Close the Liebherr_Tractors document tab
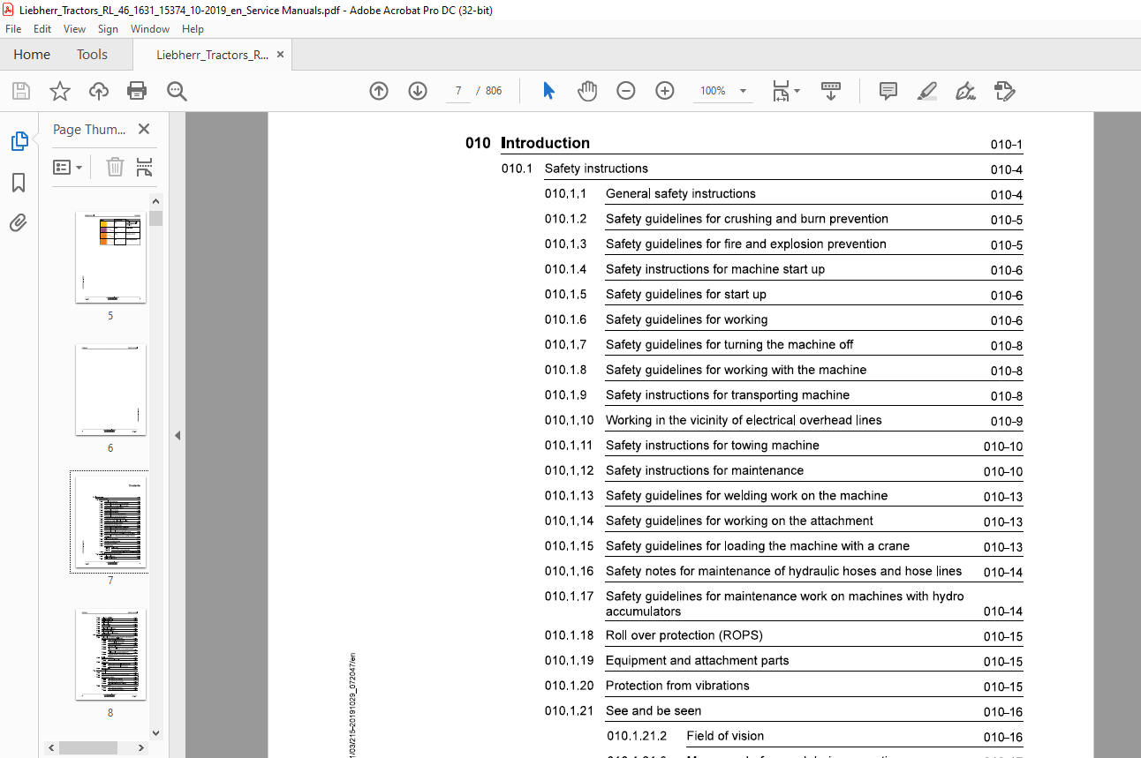Viewport: 1141px width, 758px height. tap(281, 55)
